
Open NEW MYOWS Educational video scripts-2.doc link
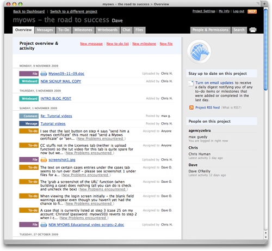pos(86,225)
